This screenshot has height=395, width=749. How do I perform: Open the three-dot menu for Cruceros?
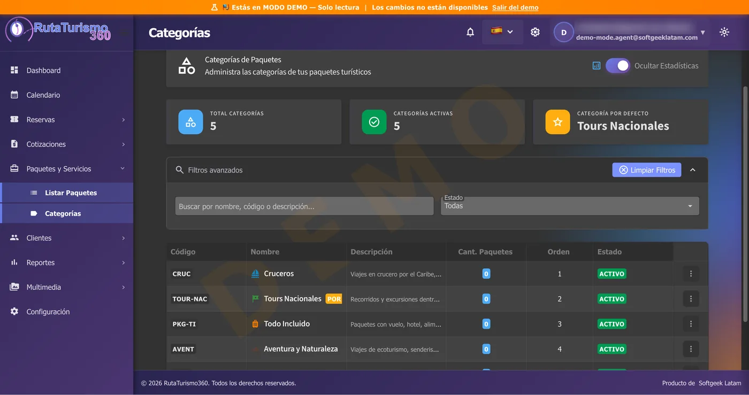coord(691,274)
